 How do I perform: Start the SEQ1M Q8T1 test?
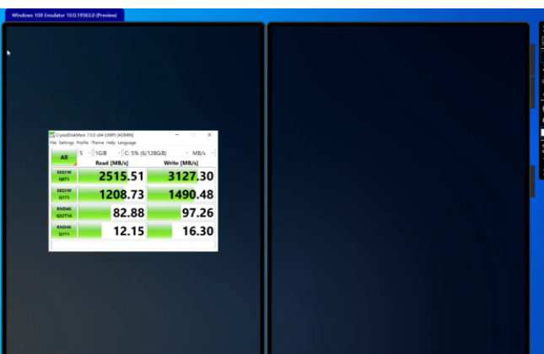coord(64,176)
